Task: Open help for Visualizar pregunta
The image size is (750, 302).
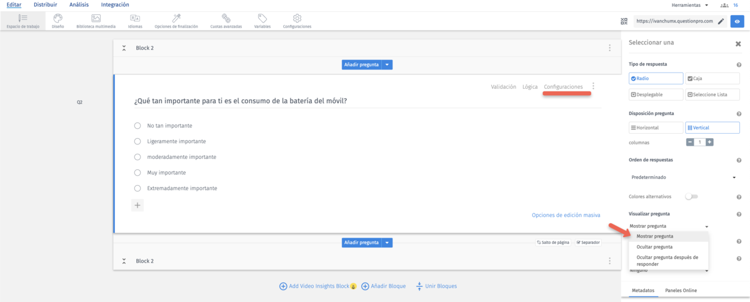Action: pos(739,214)
